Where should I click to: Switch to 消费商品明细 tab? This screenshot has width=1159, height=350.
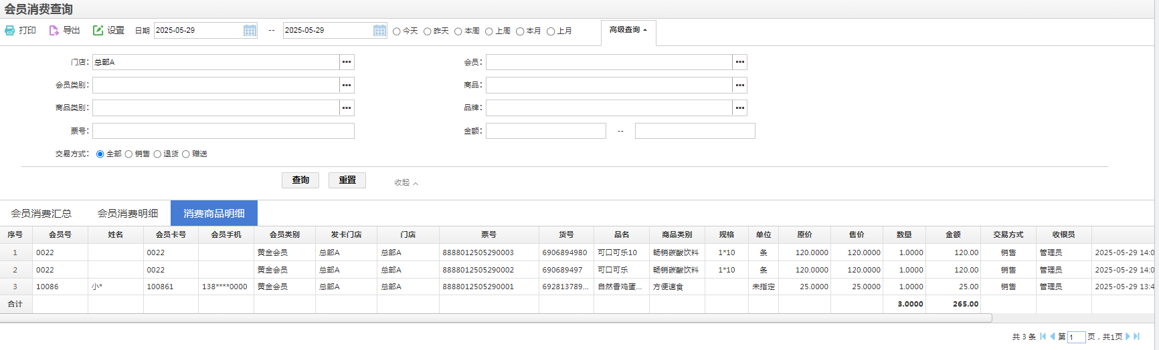[214, 213]
